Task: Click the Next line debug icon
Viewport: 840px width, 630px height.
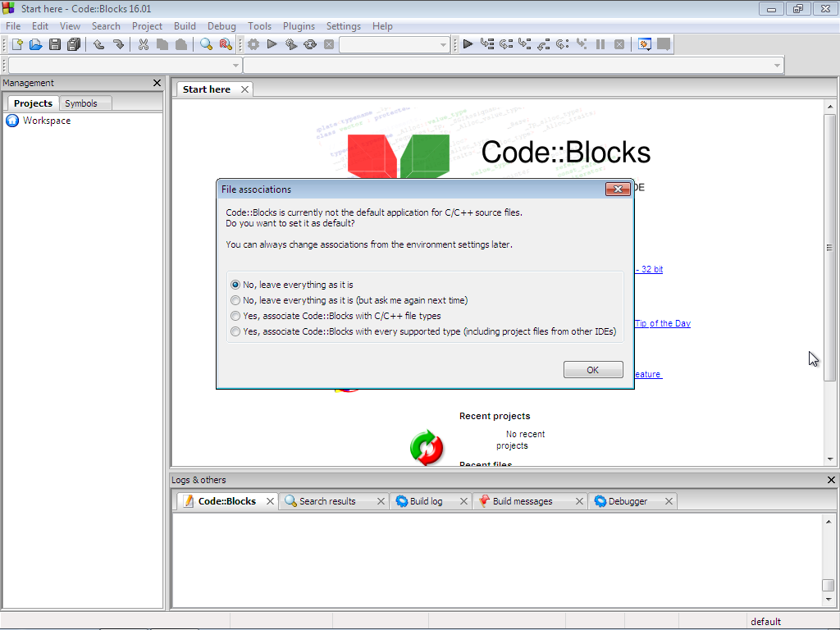Action: click(505, 44)
